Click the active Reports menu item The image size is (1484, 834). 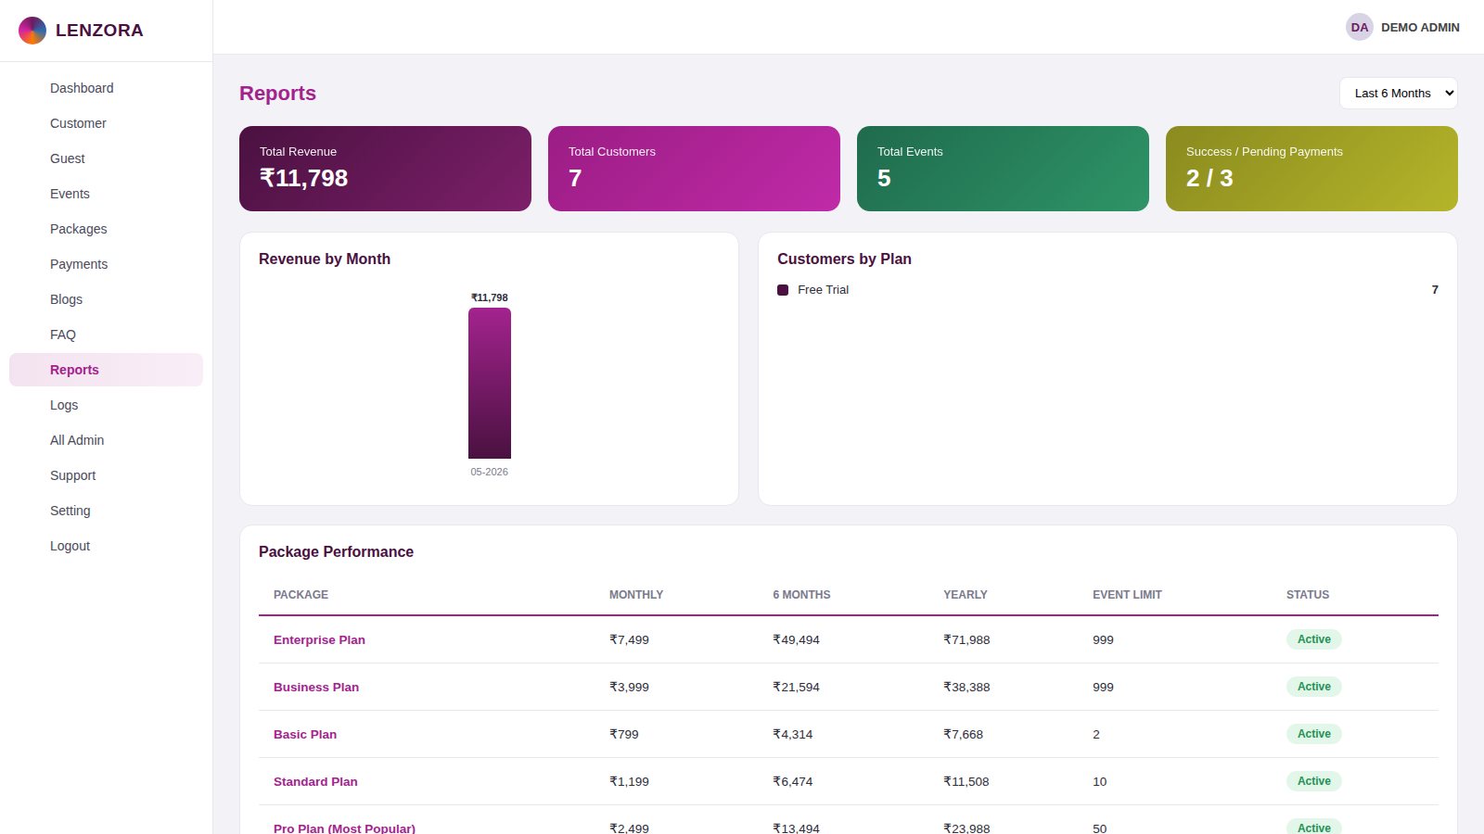106,370
